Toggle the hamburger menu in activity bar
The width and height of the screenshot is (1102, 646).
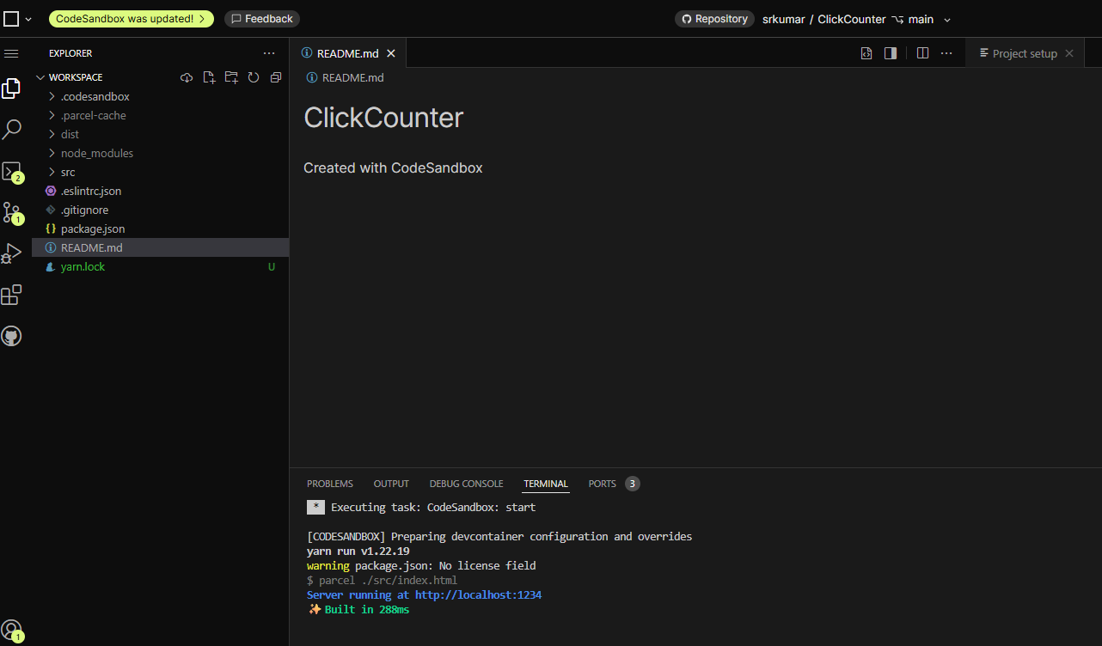coord(12,53)
